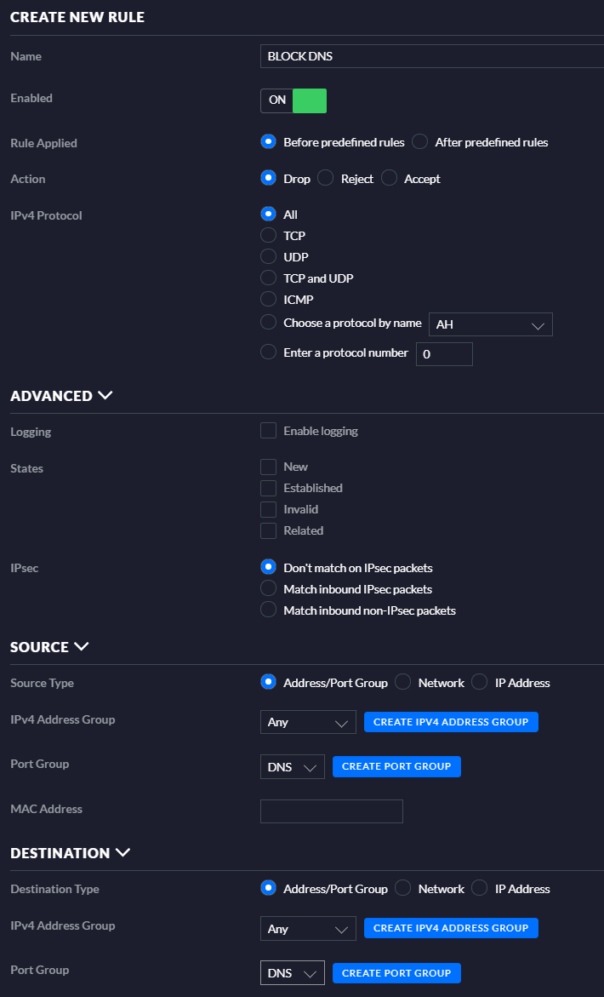Click the rule Name text field
The image size is (604, 997).
(432, 56)
